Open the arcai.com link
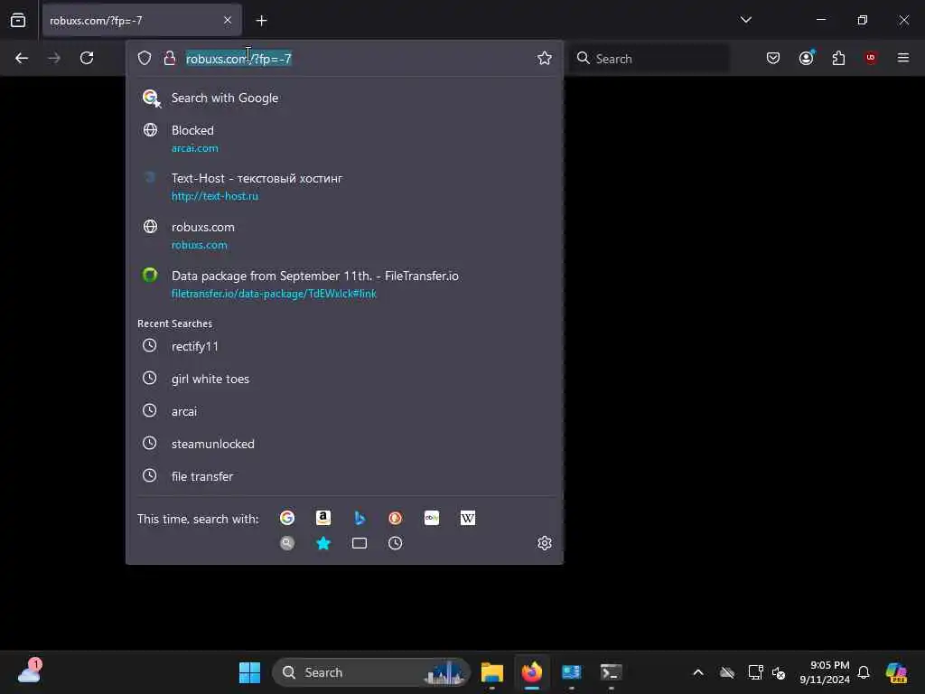The image size is (925, 694). (195, 148)
